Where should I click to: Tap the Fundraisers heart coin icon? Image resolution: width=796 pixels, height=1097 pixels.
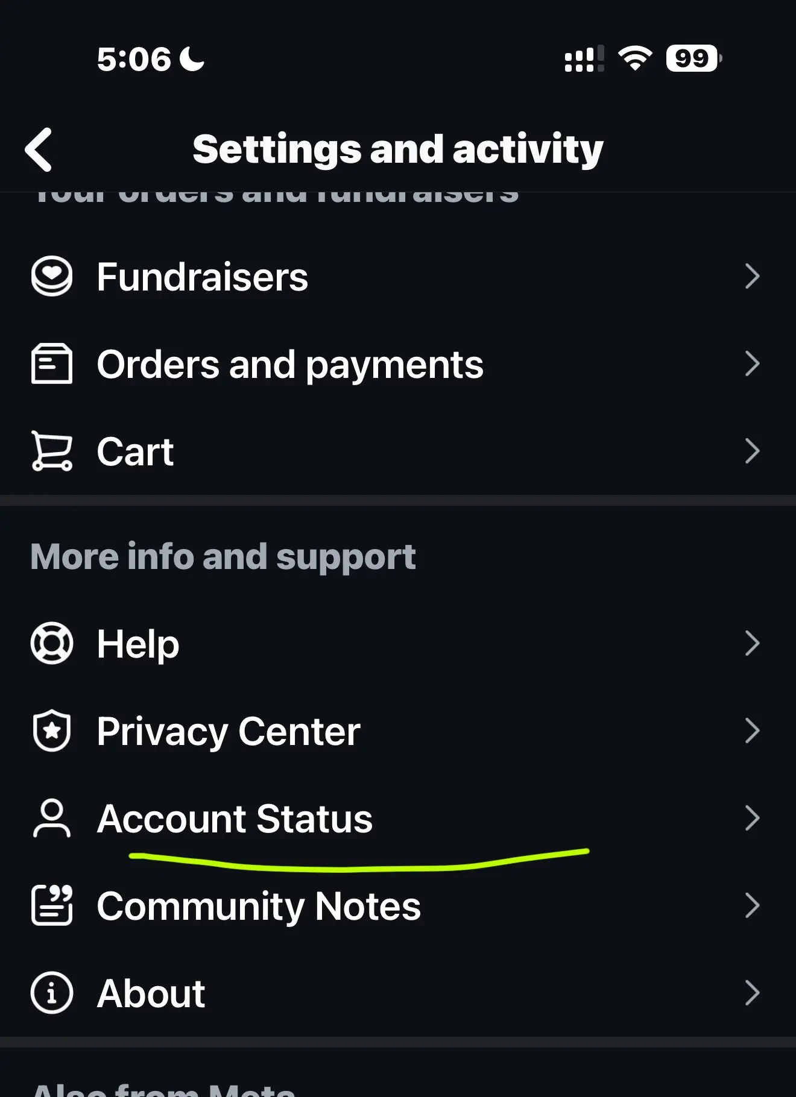[52, 277]
